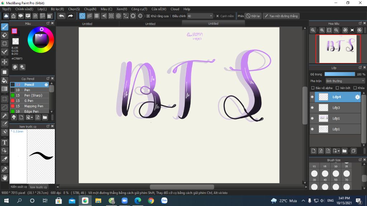The image size is (367, 206).
Task: Choose the Text tool
Action: pyautogui.click(x=5, y=142)
